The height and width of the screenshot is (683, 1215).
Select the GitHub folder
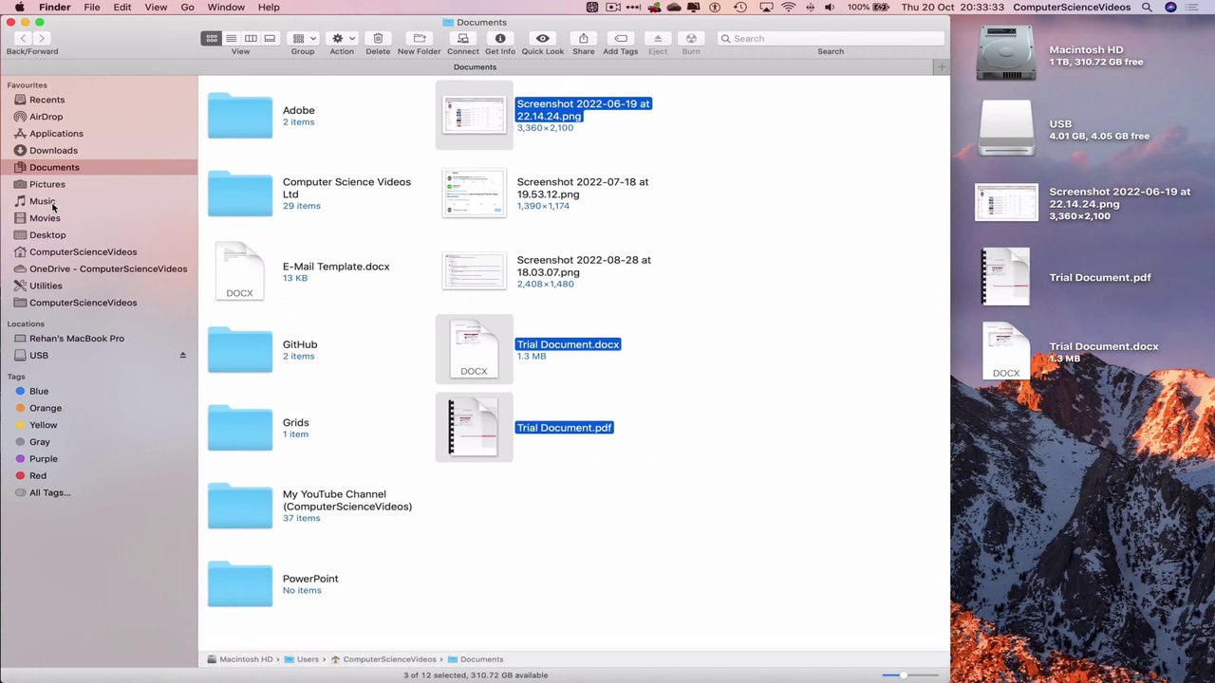click(x=240, y=349)
